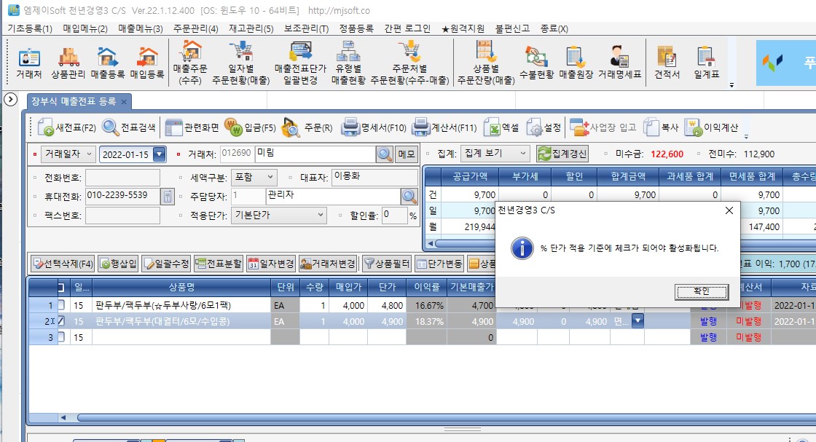816x442 pixels.
Task: Open 매입메뉴(2) menu
Action: (85, 28)
